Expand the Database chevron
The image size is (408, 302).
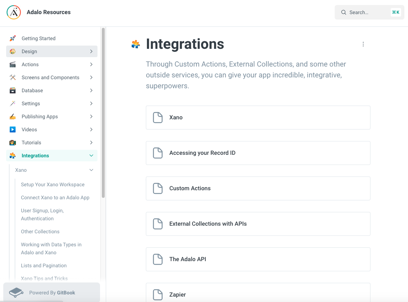[x=91, y=90]
